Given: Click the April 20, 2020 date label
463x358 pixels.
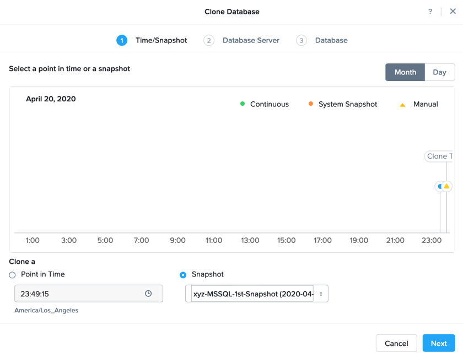Looking at the screenshot, I should 51,99.
